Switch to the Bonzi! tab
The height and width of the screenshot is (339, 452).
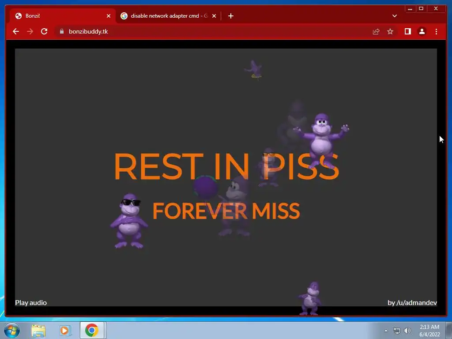tap(63, 16)
